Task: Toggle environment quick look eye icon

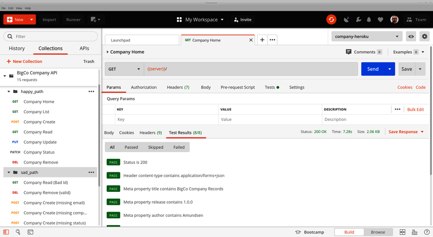Action: [411, 36]
